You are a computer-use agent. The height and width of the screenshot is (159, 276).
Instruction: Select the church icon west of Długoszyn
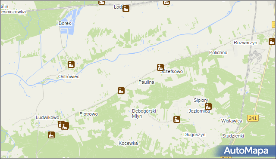tap(177, 119)
